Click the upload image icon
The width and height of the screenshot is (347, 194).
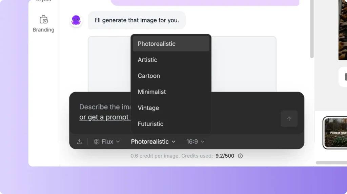[79, 142]
